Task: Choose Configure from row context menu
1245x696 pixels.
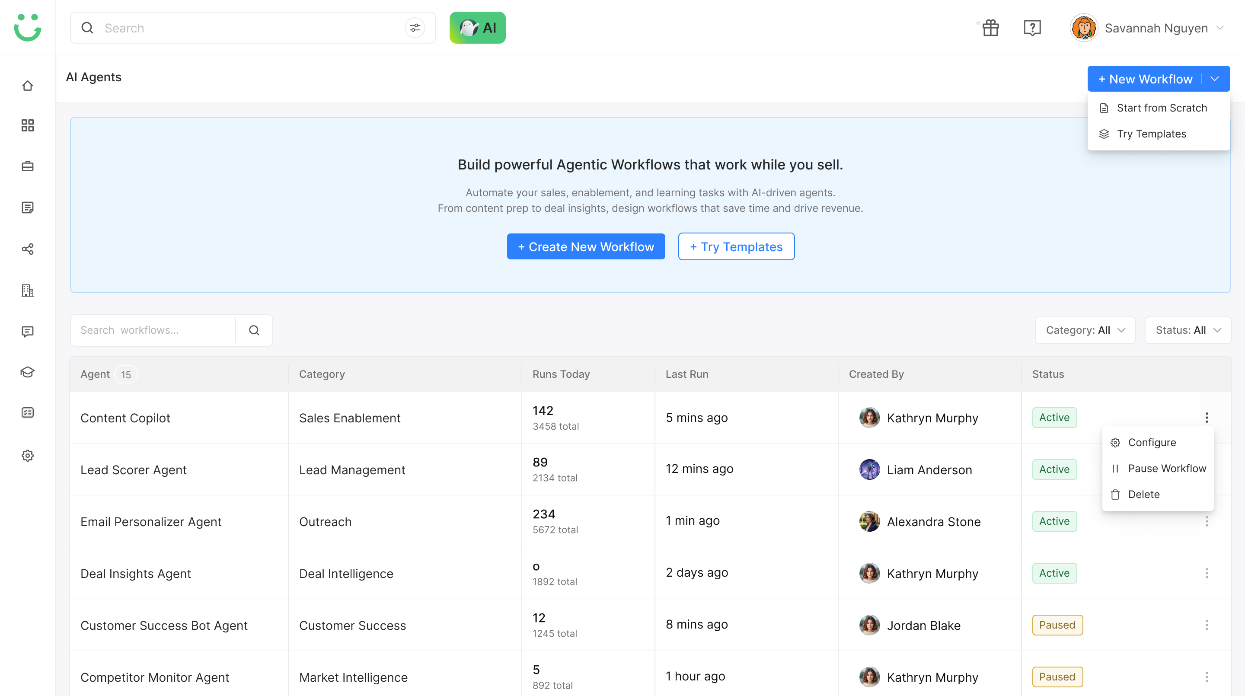Action: pos(1158,442)
